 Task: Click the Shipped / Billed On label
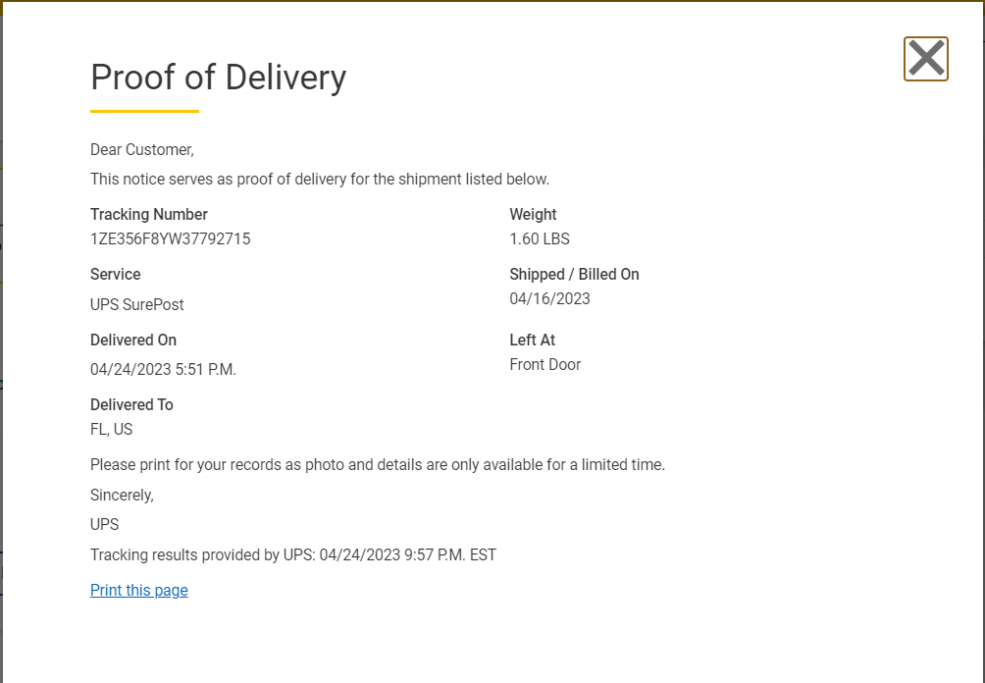coord(574,274)
